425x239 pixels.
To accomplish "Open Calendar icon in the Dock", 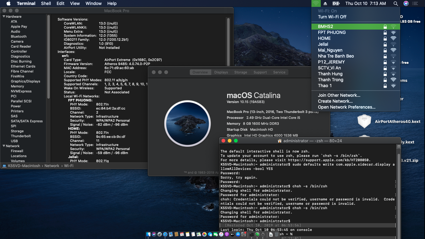I will pyautogui.click(x=182, y=234).
